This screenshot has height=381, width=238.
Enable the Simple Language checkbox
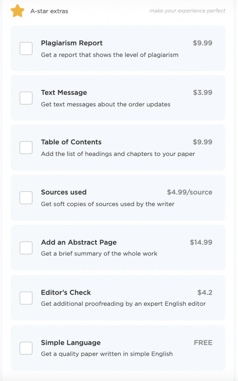26,348
